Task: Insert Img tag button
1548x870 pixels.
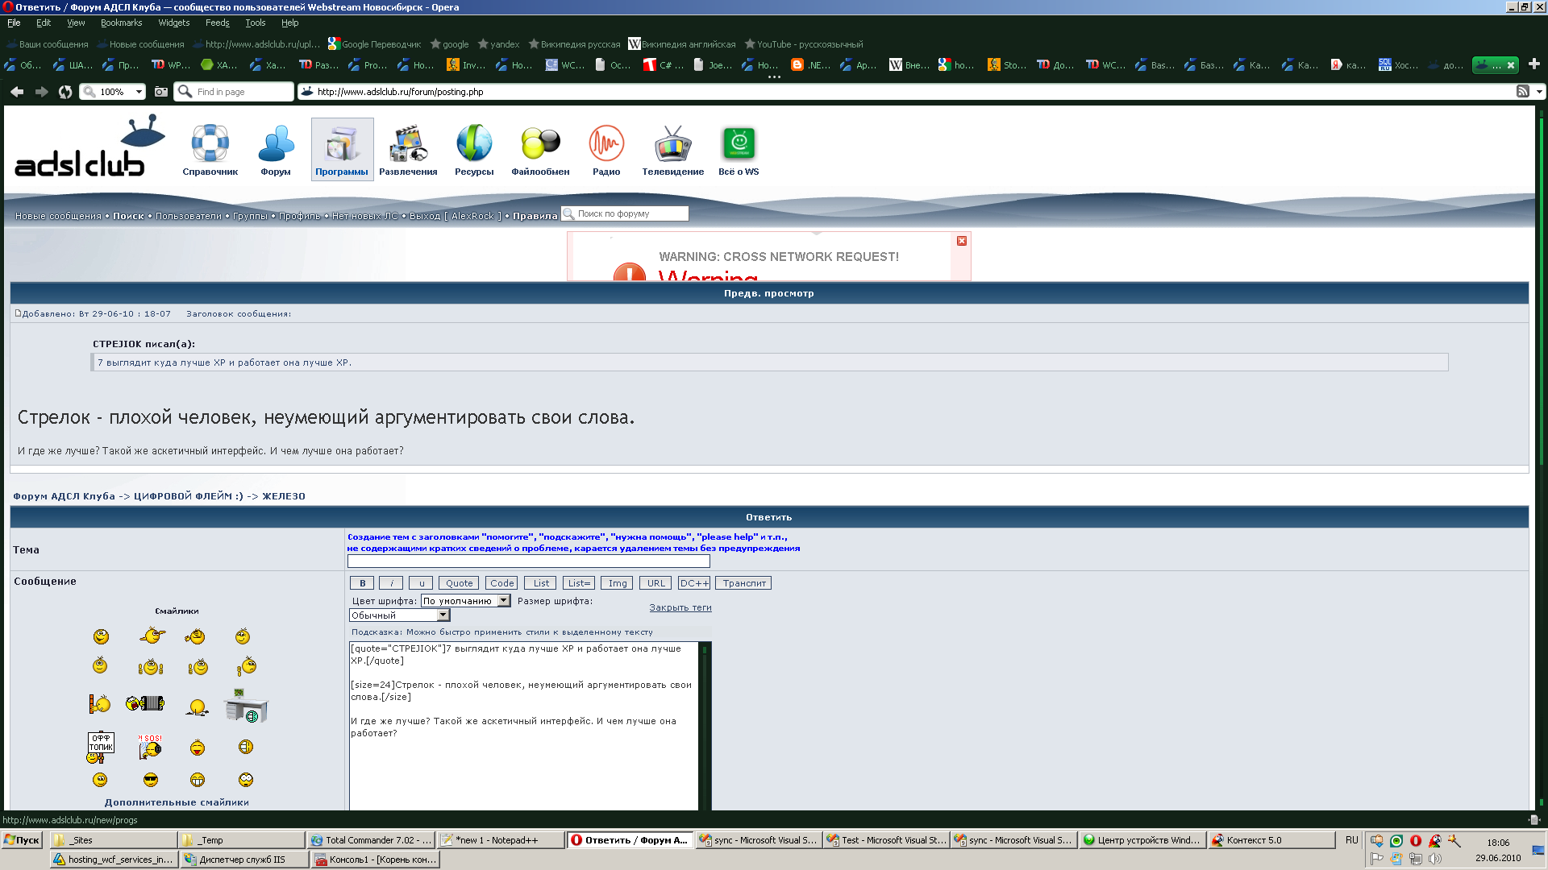Action: click(618, 583)
